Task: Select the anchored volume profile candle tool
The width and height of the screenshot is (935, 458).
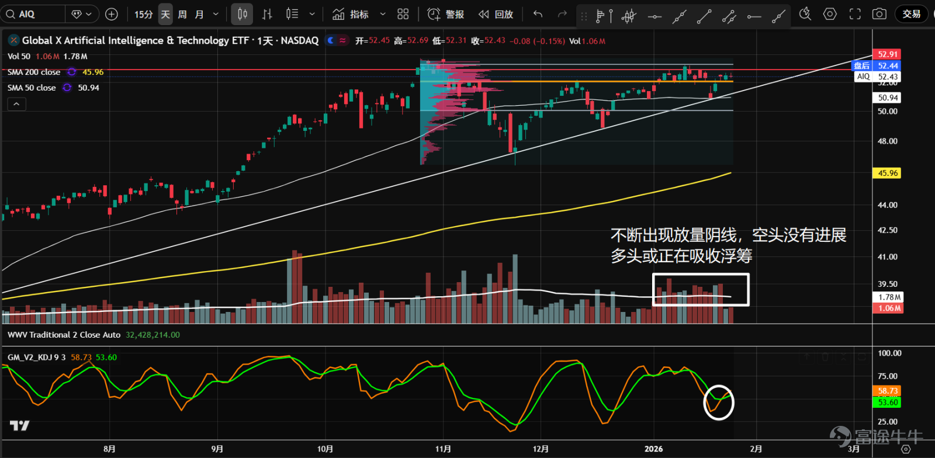Action: [x=629, y=16]
